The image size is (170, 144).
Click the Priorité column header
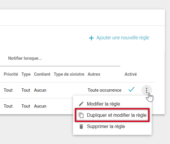(11, 74)
